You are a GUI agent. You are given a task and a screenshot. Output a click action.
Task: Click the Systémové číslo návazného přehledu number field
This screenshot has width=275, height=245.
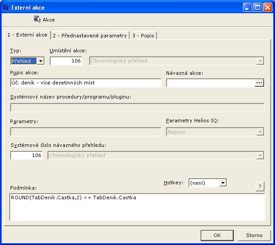click(x=26, y=155)
